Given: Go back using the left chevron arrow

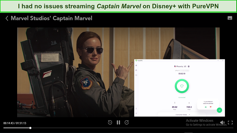Looking at the screenshot, I should coord(7,19).
